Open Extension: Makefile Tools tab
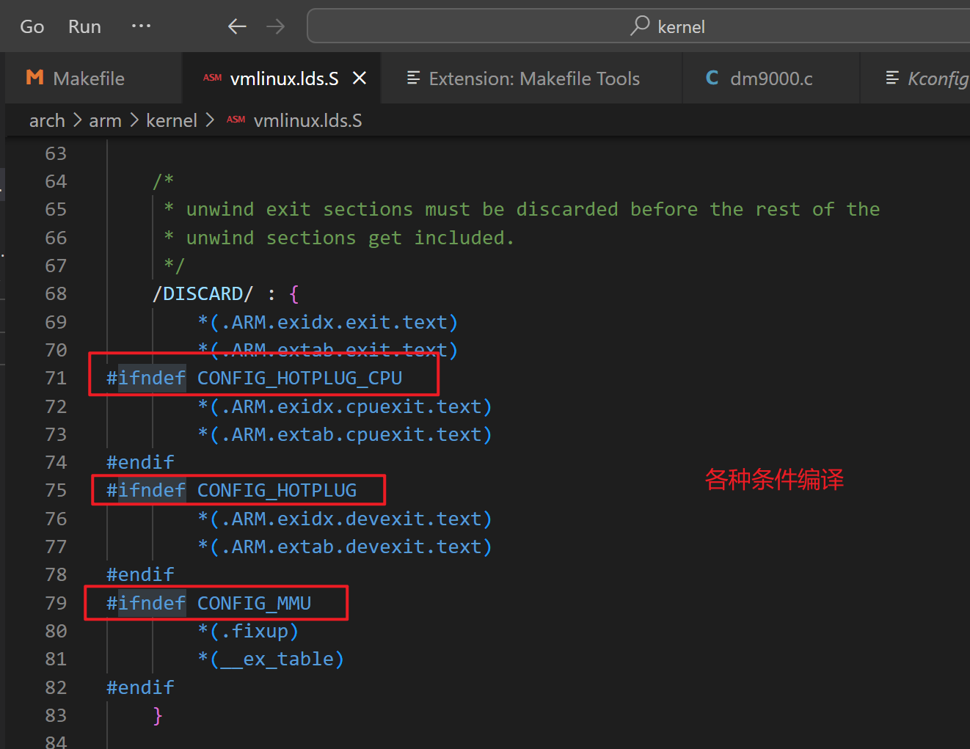Viewport: 970px width, 749px height. tap(532, 78)
